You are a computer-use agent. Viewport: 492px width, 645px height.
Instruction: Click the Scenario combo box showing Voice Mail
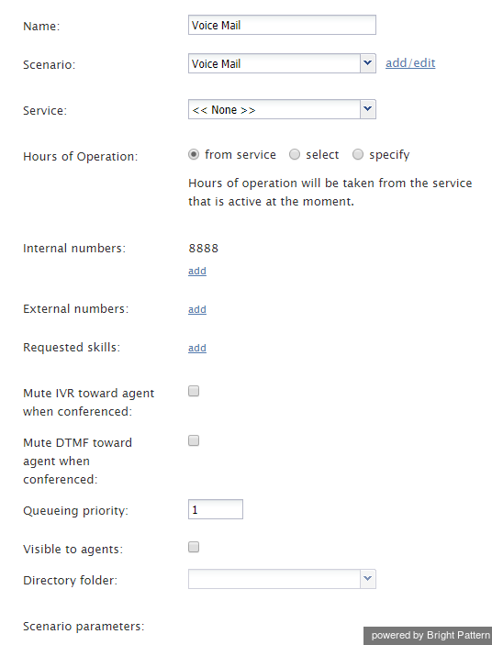coord(282,63)
